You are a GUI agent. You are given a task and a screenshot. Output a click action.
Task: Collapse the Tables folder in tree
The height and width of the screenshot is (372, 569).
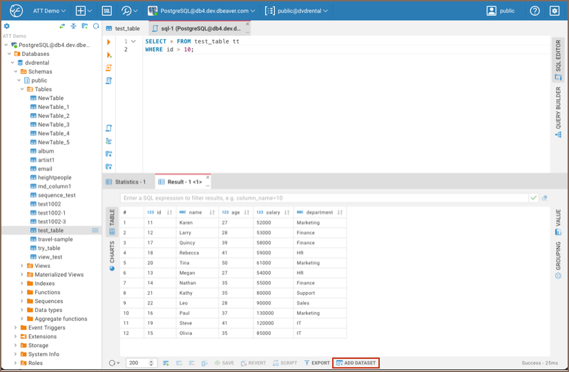coord(22,89)
